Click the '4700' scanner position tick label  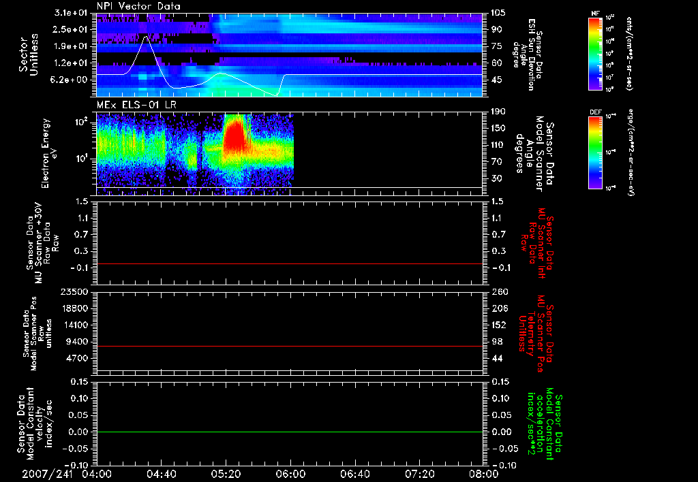(x=77, y=358)
